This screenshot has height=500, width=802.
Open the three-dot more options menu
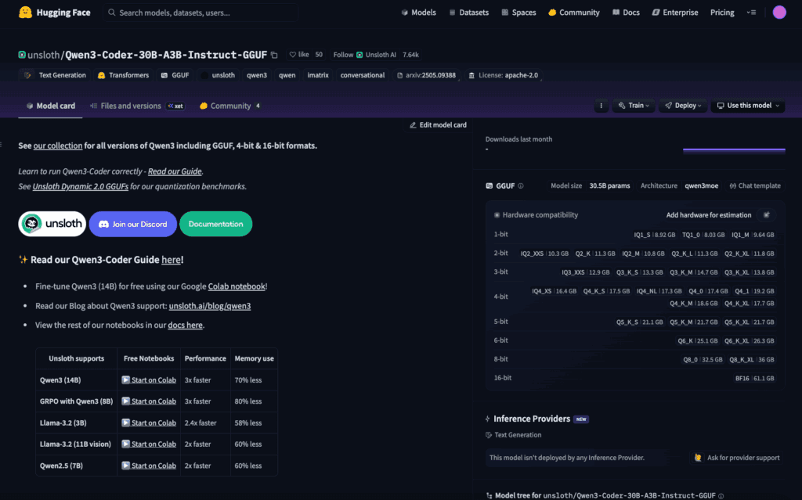tap(601, 106)
